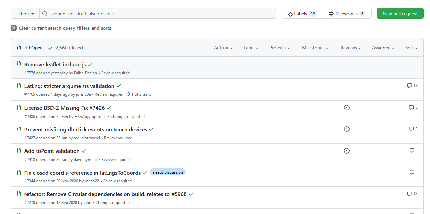
Task: Click the checkmark icon beside Closed count
Action: 50,48
